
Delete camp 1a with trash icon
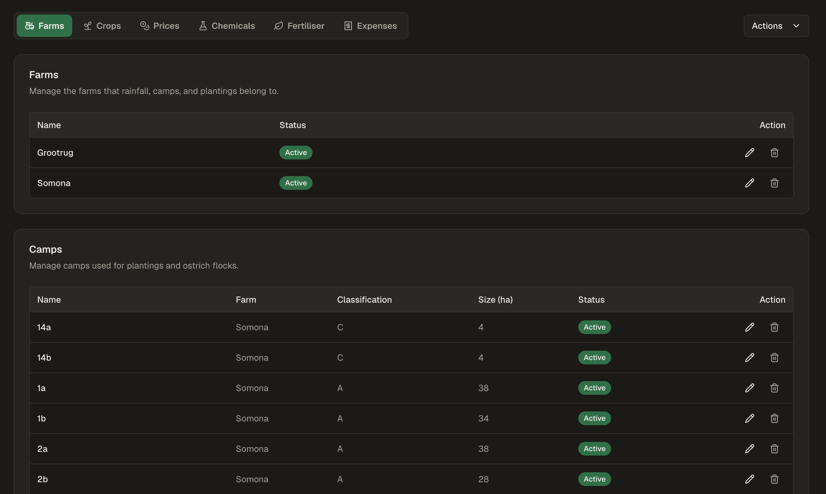775,388
